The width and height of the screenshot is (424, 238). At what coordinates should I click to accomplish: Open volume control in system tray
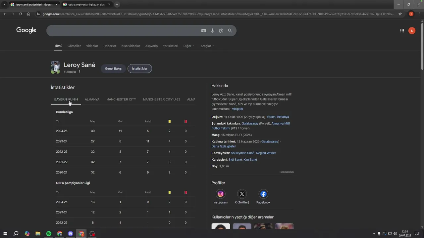point(395,234)
